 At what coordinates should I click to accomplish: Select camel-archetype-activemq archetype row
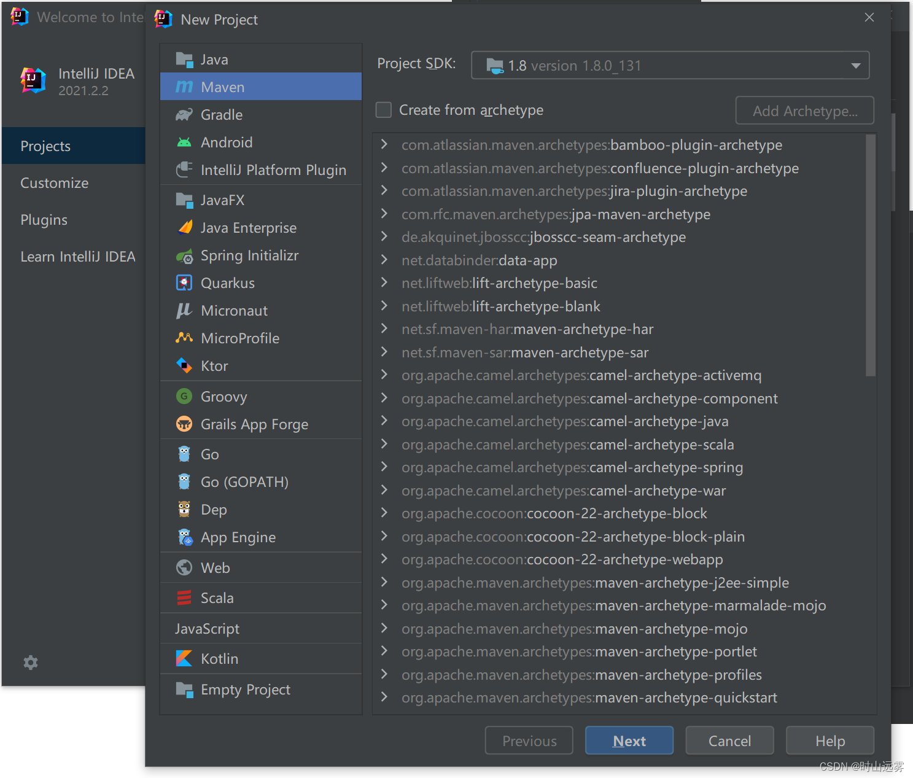619,375
